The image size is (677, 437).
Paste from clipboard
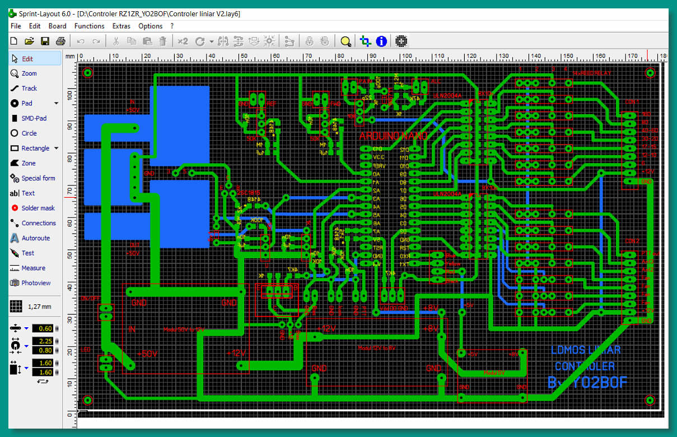(147, 41)
